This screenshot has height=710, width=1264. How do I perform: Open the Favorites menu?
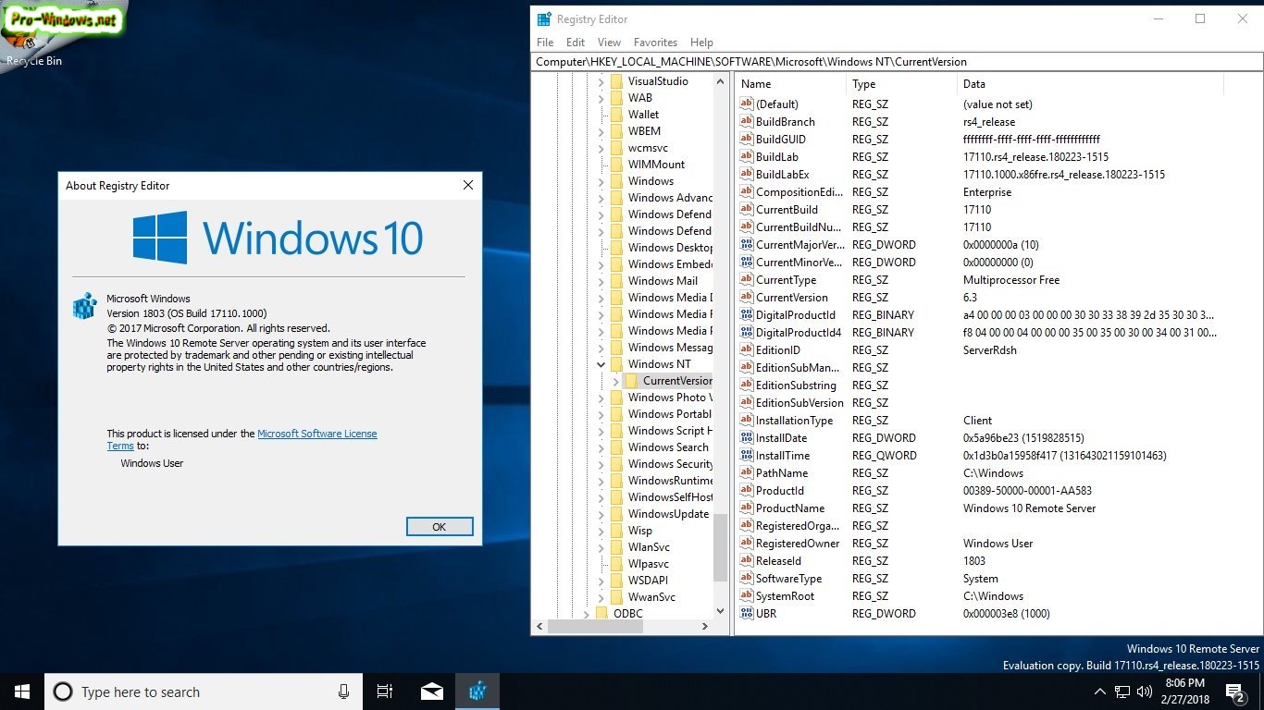(x=655, y=43)
